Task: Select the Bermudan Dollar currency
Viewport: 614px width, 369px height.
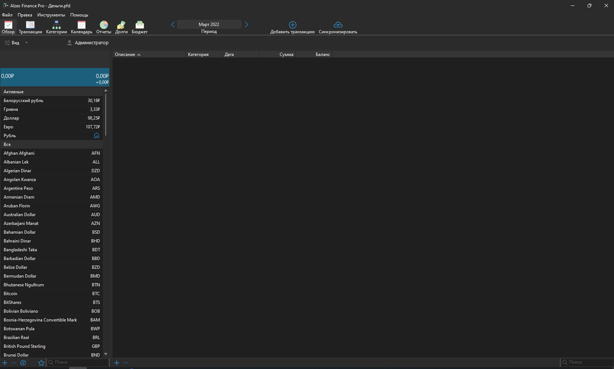Action: pyautogui.click(x=51, y=276)
